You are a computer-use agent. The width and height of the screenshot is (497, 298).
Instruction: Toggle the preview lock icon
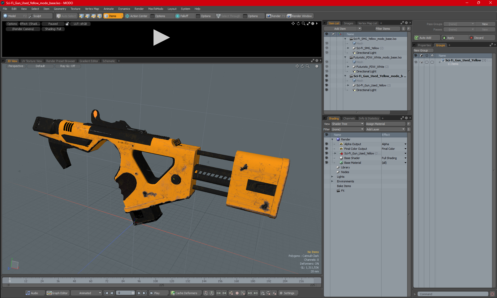click(x=67, y=24)
